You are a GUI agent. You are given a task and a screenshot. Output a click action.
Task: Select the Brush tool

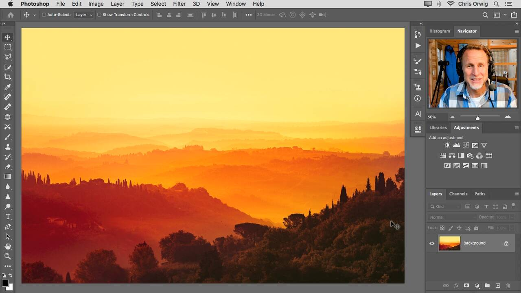point(7,137)
